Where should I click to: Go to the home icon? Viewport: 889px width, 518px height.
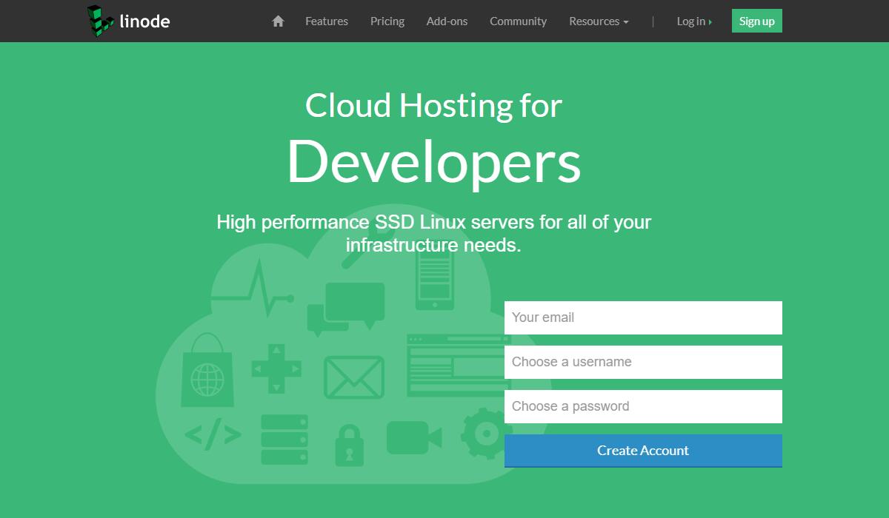tap(278, 21)
